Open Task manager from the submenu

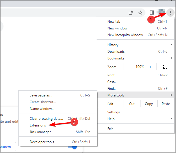[x=40, y=132]
